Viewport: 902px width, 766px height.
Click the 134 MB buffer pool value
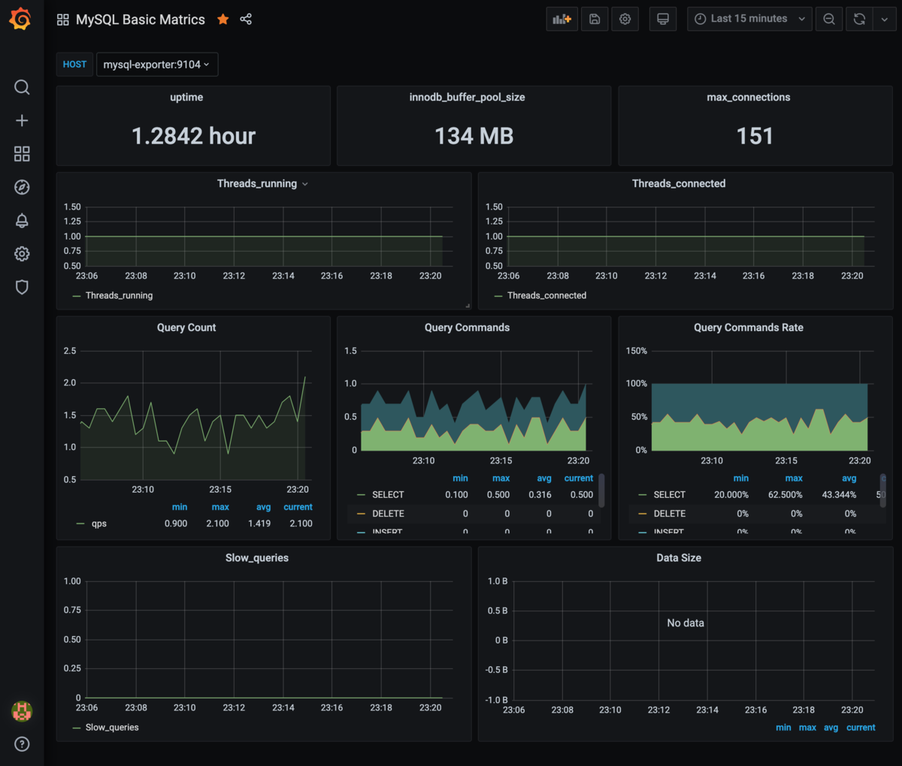[474, 136]
